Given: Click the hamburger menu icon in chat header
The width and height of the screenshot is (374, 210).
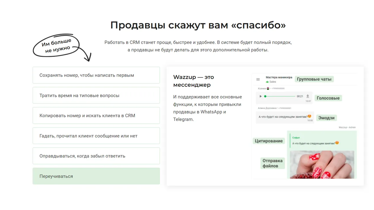Looking at the screenshot, I should click(258, 80).
